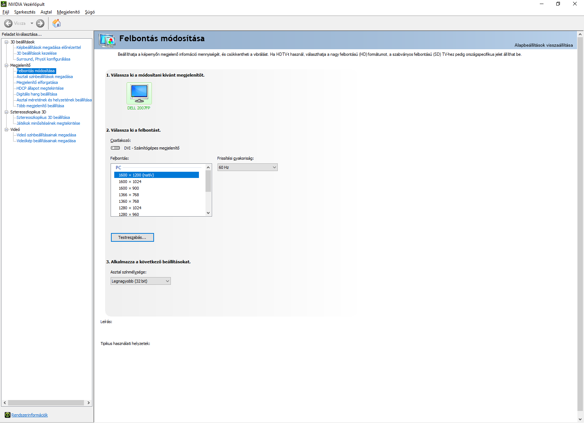Click the Testreszabás... button
Image resolution: width=584 pixels, height=423 pixels.
point(132,237)
